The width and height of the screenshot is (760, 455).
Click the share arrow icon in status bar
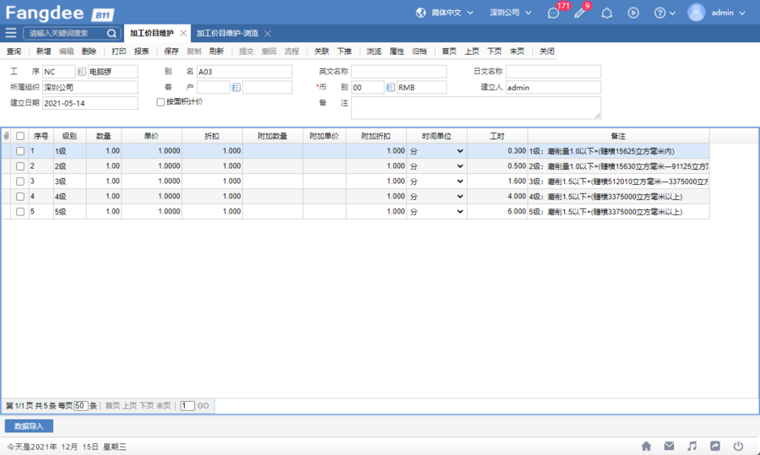tap(715, 446)
